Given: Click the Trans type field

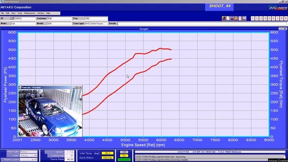Looking at the screenshot, I should [x=96, y=23].
